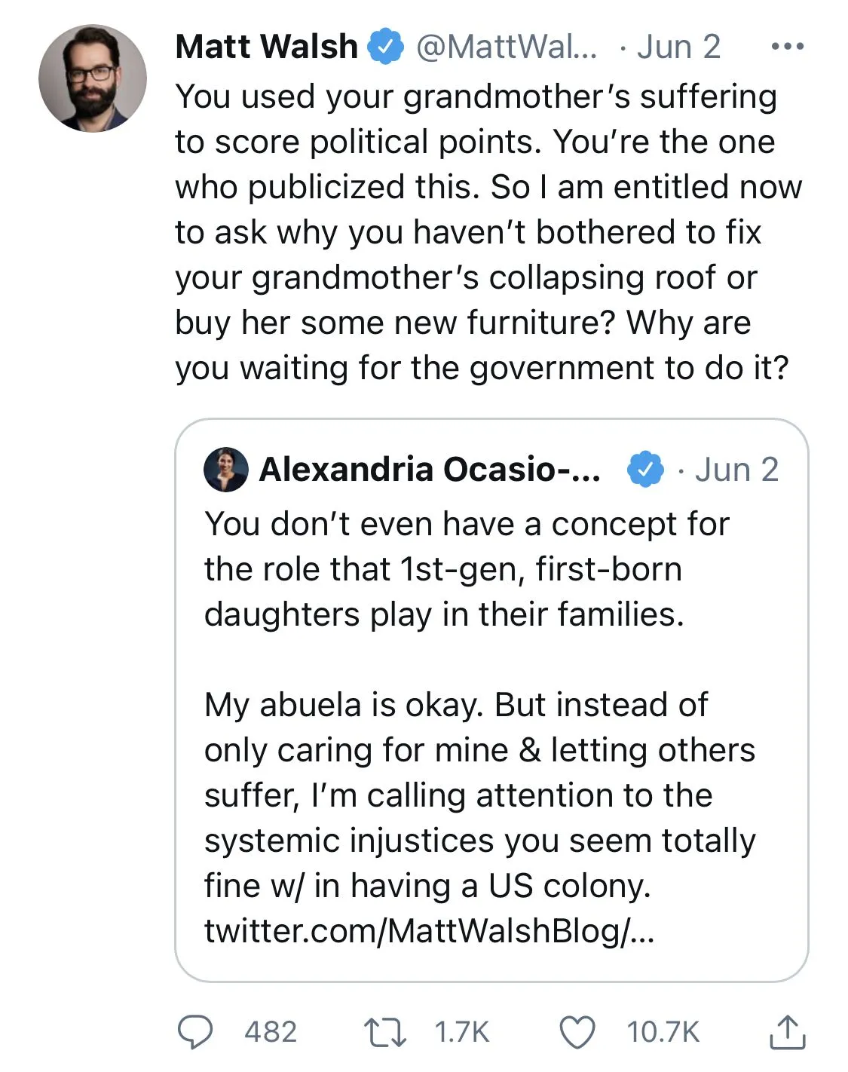Click the verified badge in the quoted tweet
Image resolution: width=848 pixels, height=1072 pixels.
click(645, 470)
